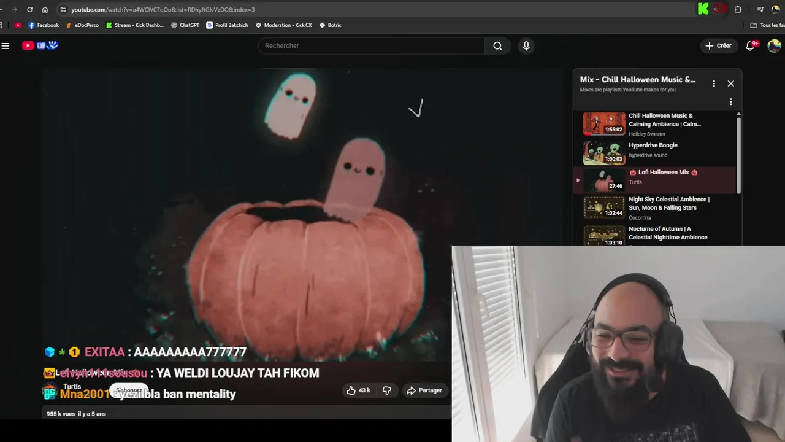785x442 pixels.
Task: Open the browser profile avatar in toolbar
Action: click(x=776, y=9)
